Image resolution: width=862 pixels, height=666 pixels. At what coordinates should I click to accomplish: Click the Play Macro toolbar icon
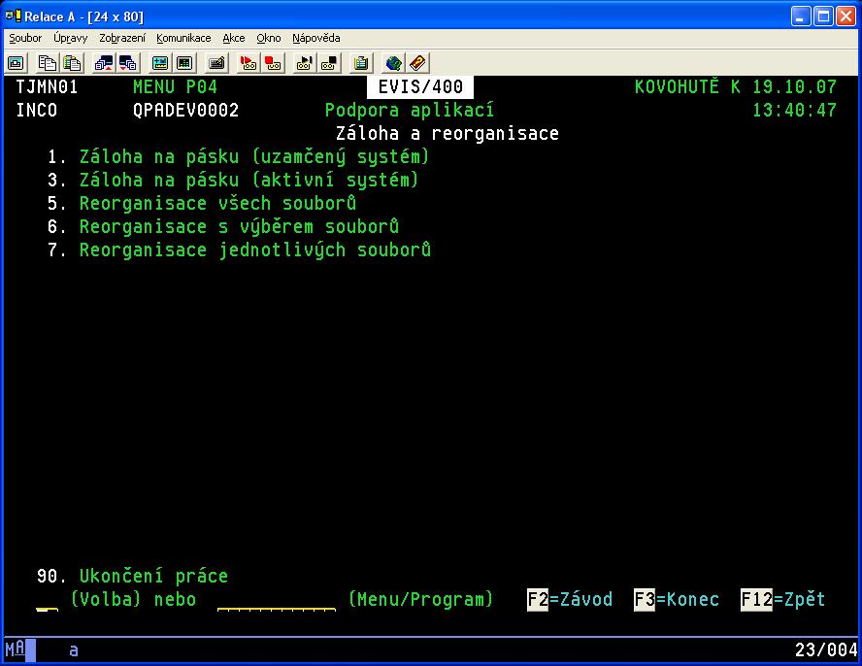click(x=304, y=63)
